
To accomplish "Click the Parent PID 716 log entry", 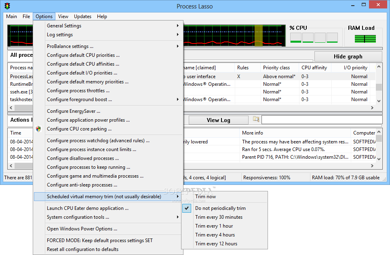I will (x=295, y=157).
